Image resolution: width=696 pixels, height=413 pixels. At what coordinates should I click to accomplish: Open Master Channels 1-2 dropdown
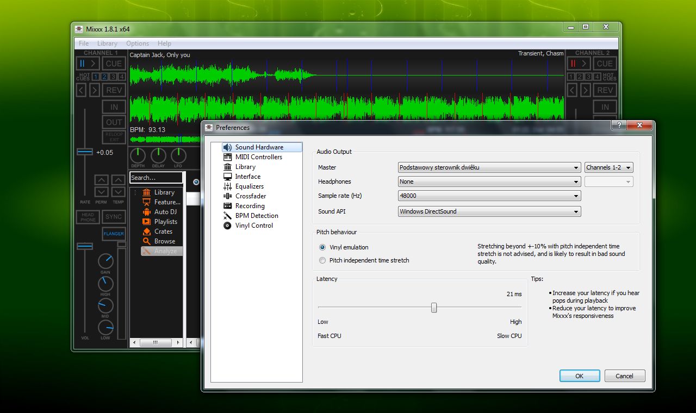pos(609,167)
